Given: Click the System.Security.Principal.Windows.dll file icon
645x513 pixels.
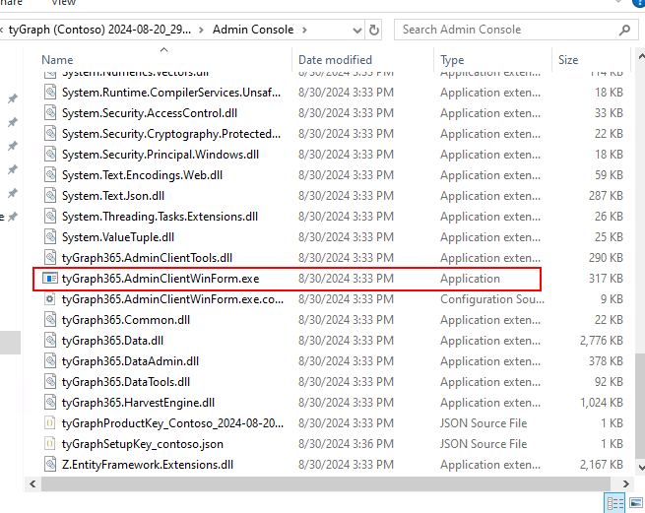Looking at the screenshot, I should coord(50,155).
